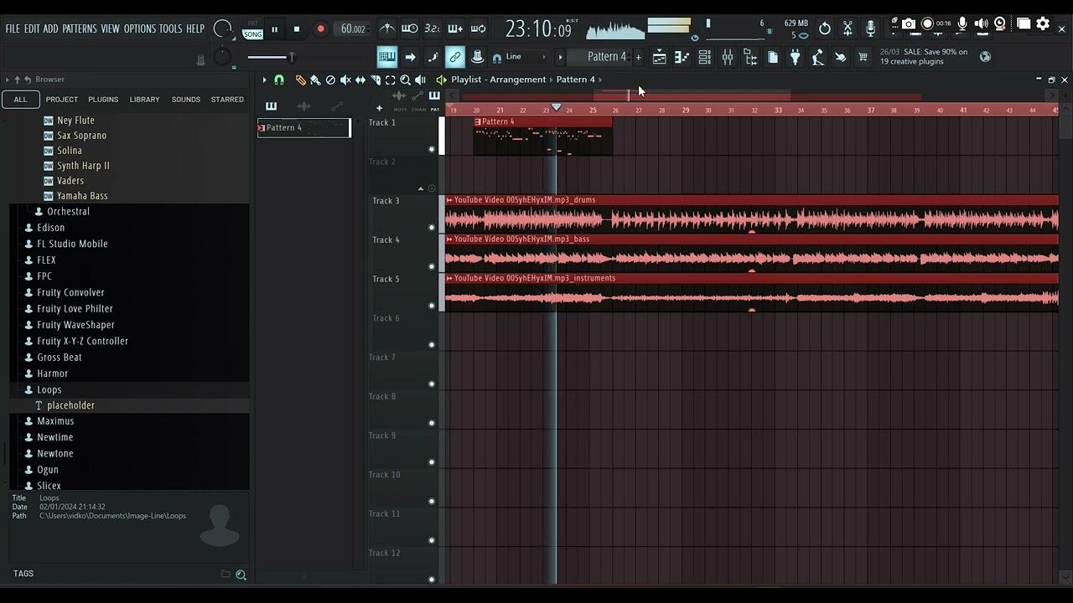Stop playback with the stop button
This screenshot has width=1073, height=603.
296,29
